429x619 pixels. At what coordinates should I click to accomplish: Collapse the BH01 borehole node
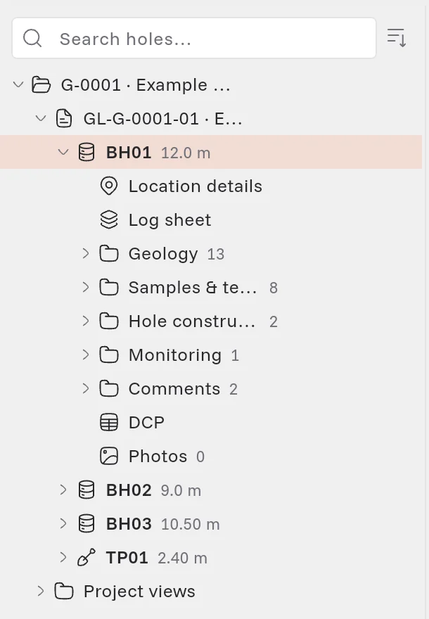coord(63,152)
